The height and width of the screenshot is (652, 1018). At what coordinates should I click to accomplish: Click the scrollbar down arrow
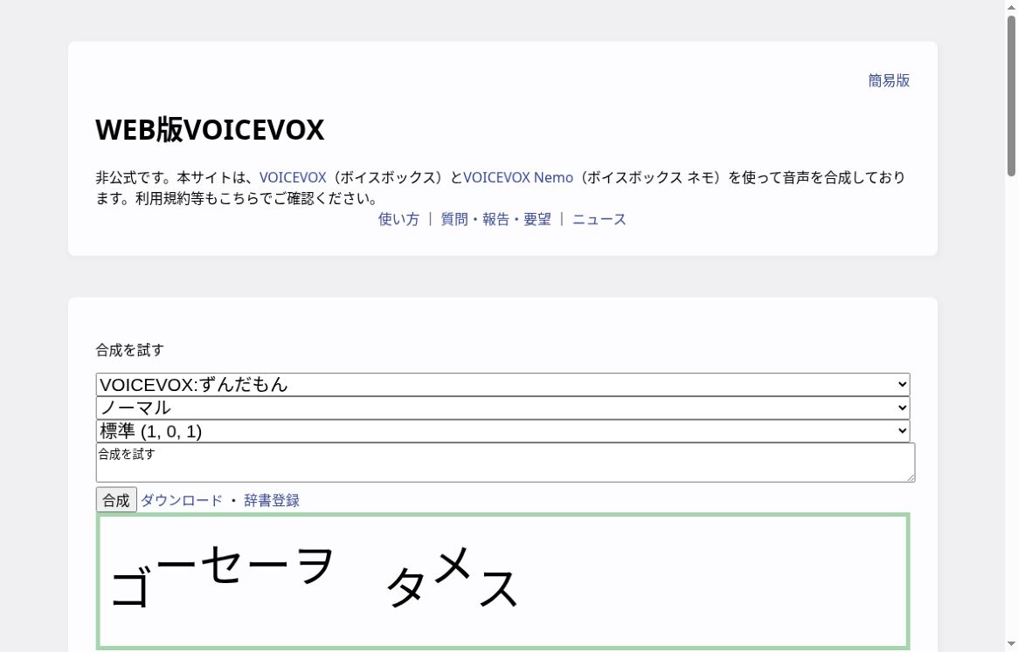[1012, 645]
